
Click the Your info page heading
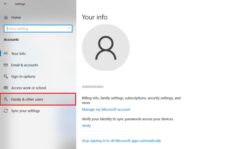click(x=94, y=17)
